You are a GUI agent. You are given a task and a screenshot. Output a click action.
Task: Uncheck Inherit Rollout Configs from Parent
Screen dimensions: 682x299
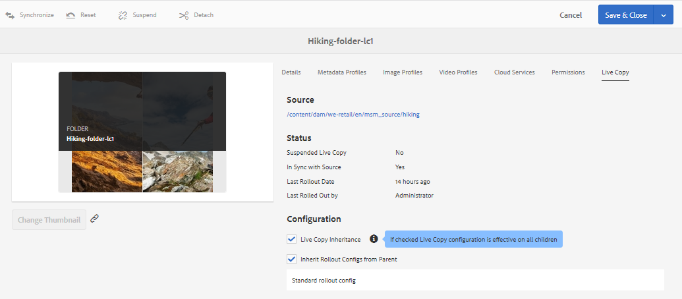(292, 259)
